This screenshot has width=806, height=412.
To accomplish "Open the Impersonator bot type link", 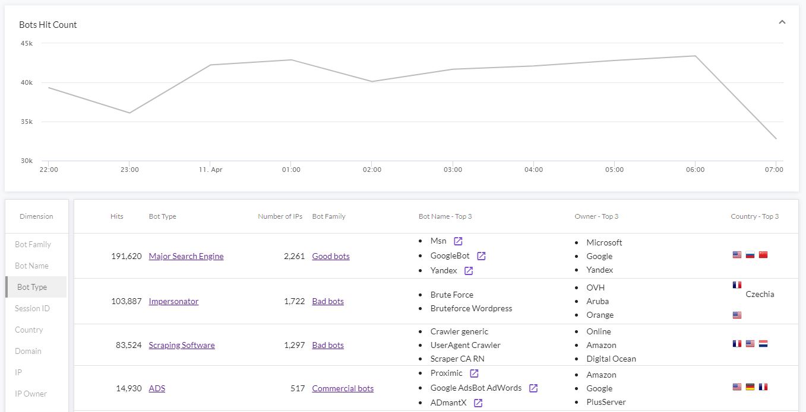I will 173,301.
